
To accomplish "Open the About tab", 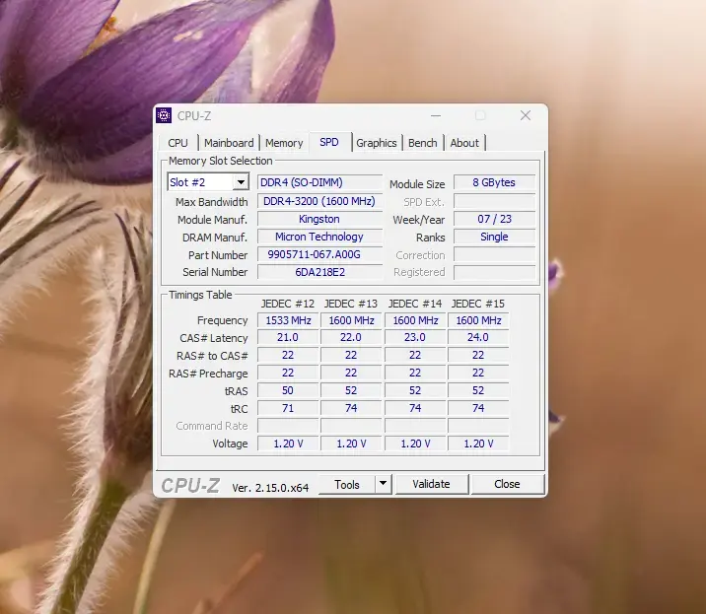I will [464, 143].
